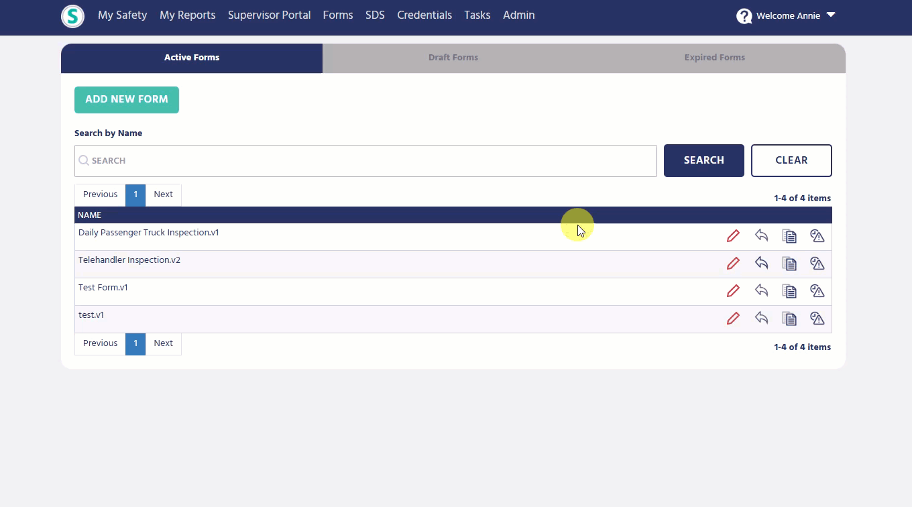This screenshot has height=507, width=912.
Task: Select page 1 in the bottom pagination
Action: [x=135, y=343]
